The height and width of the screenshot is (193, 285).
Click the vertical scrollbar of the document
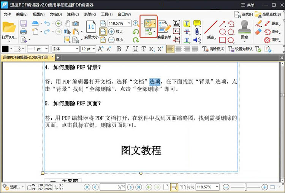pos(282,122)
